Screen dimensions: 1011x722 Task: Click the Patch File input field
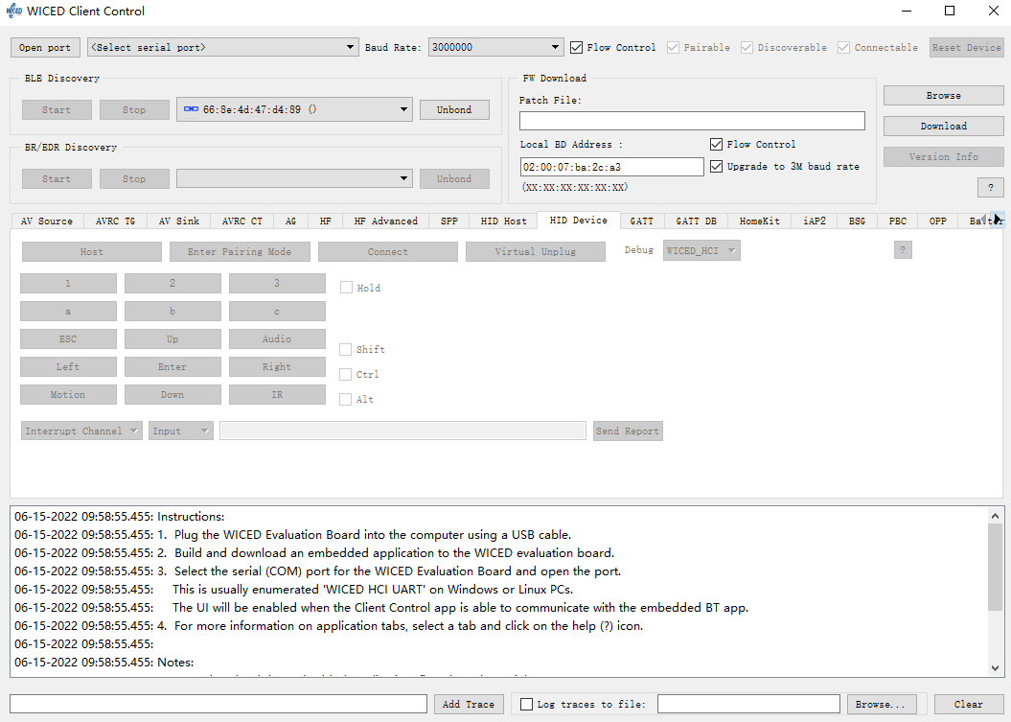[692, 121]
